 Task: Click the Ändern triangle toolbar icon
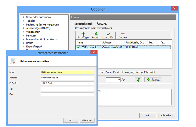tap(96, 34)
